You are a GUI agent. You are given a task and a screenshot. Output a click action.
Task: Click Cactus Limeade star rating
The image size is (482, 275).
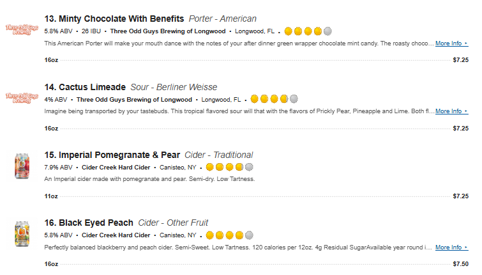(x=274, y=99)
